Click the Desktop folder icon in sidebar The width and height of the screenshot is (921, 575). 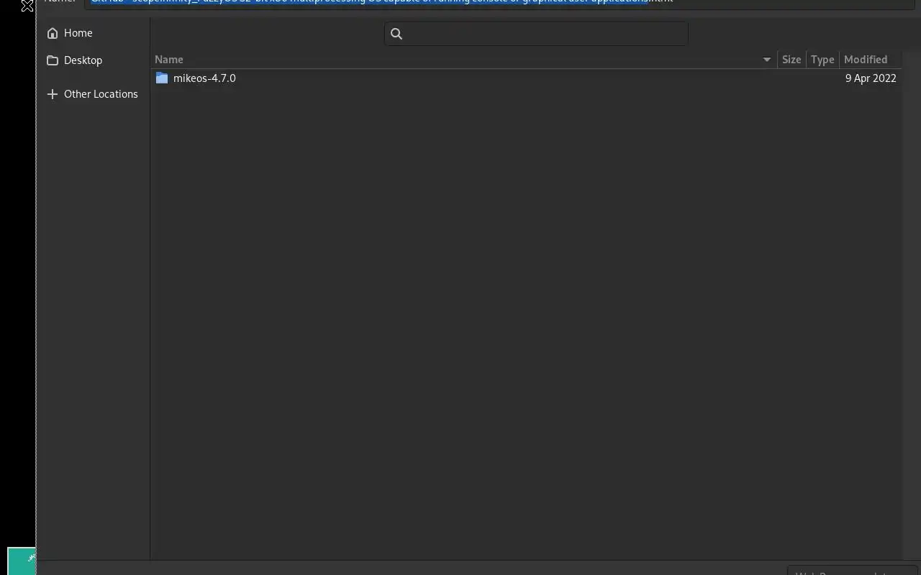point(53,60)
